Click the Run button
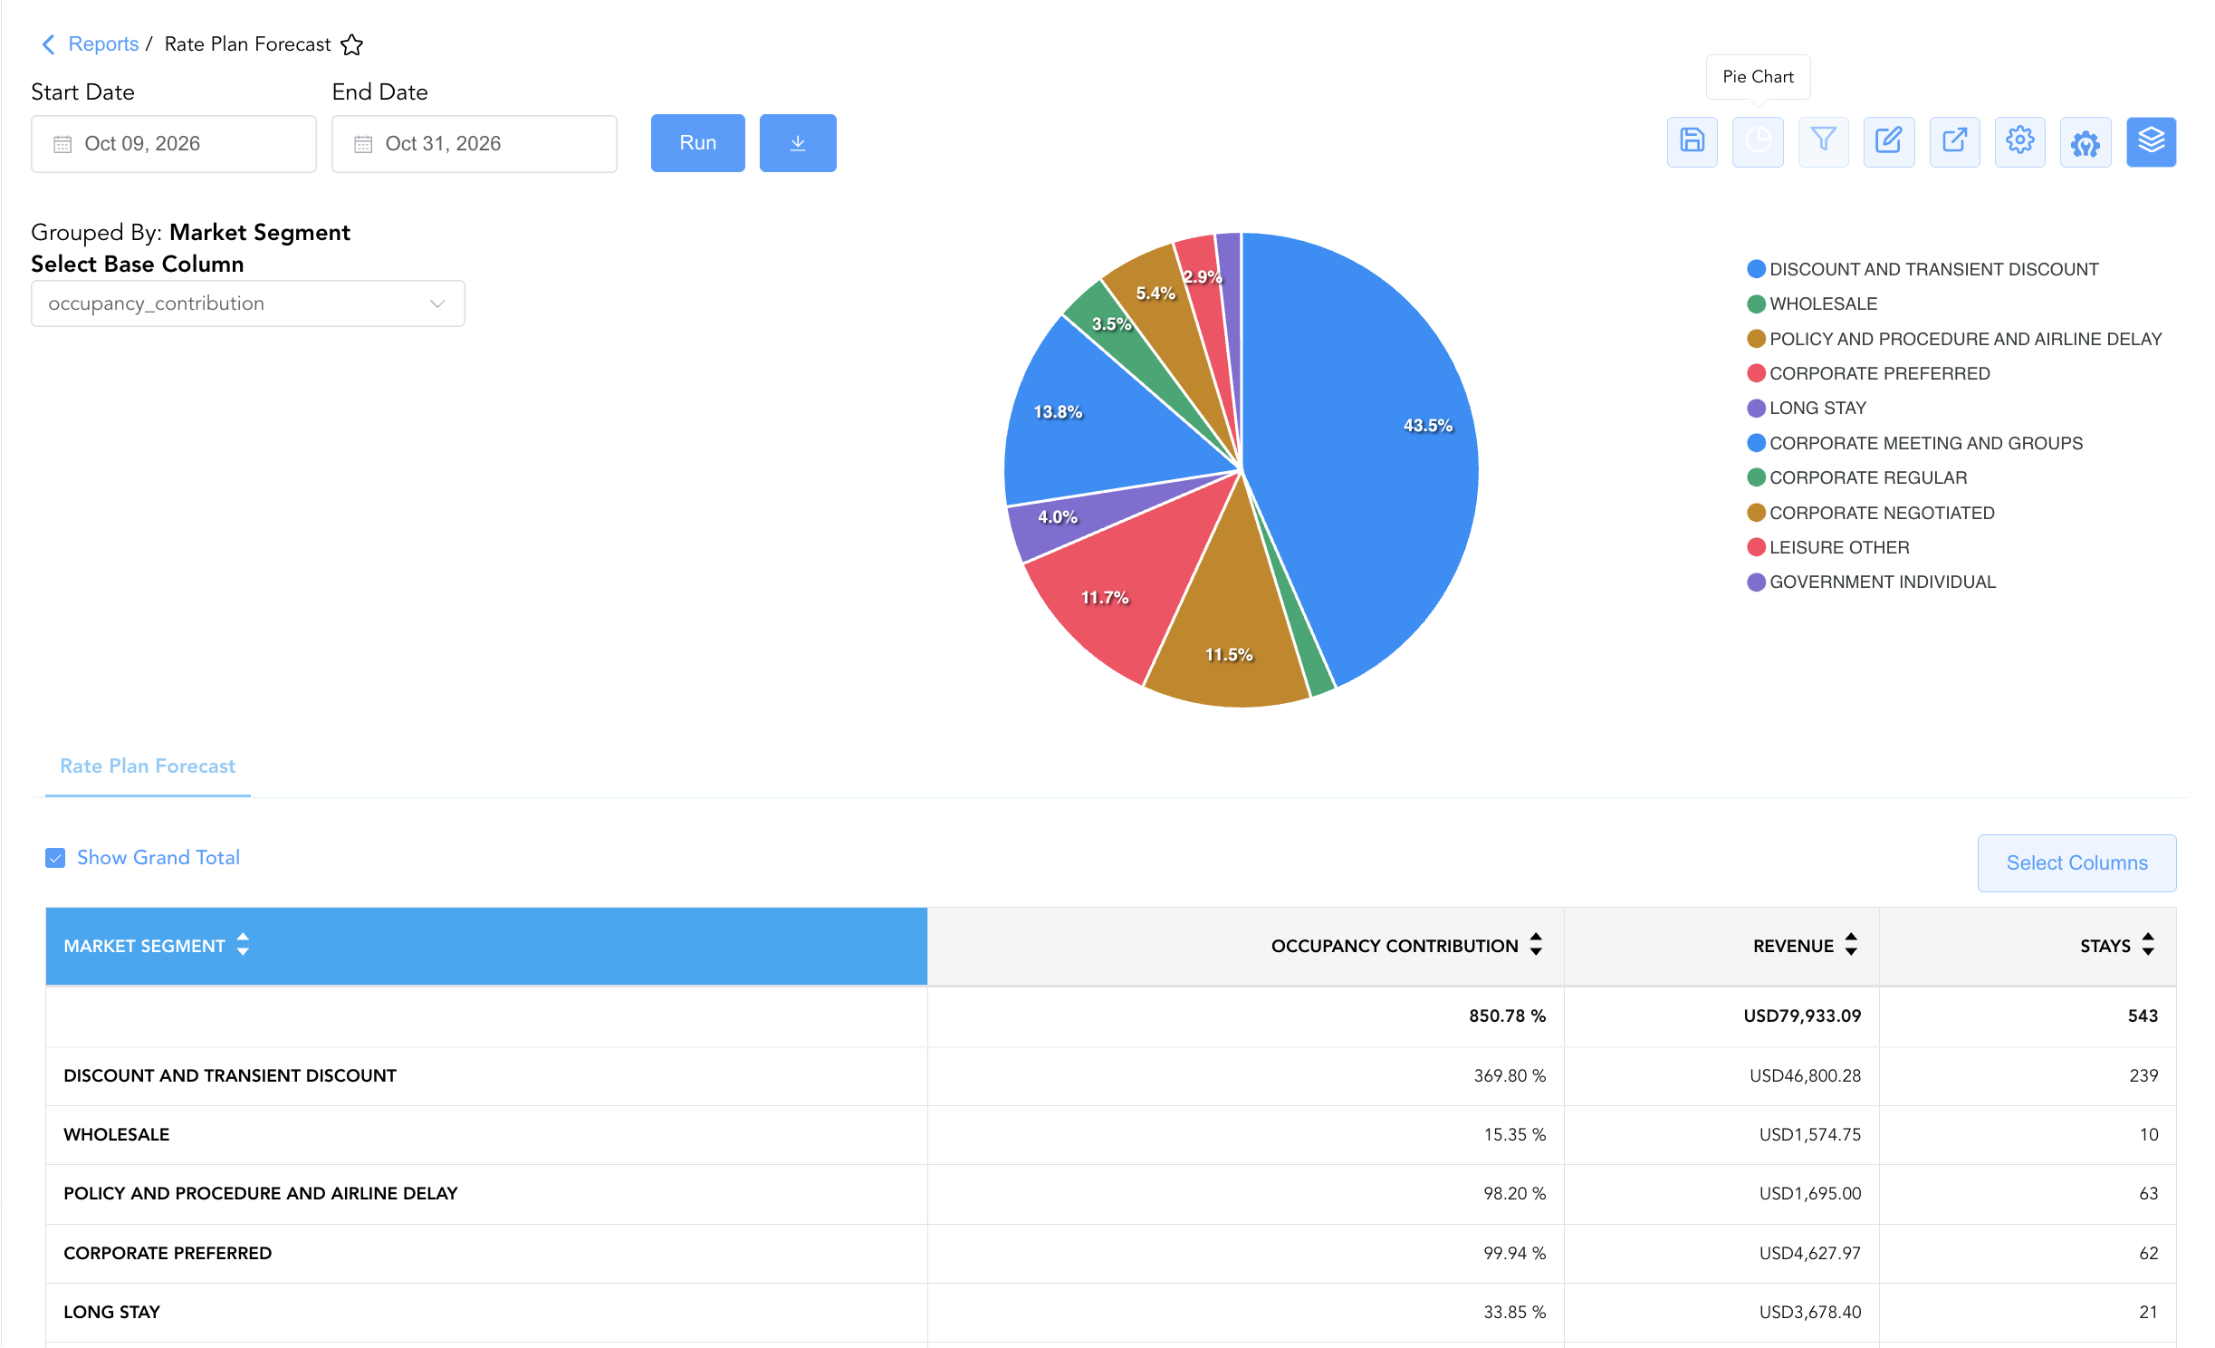This screenshot has height=1348, width=2215. click(697, 142)
